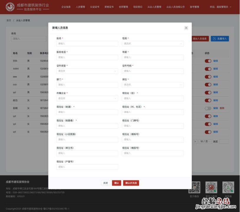240x212 pixels.
Task: Click the next page arrow in pagination
Action: coord(195,142)
